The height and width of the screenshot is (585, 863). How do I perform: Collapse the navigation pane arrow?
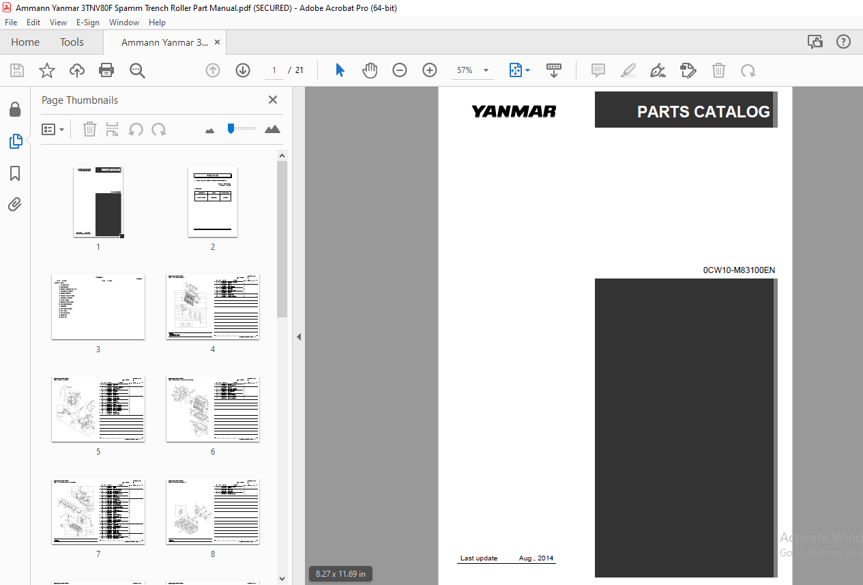coord(299,337)
